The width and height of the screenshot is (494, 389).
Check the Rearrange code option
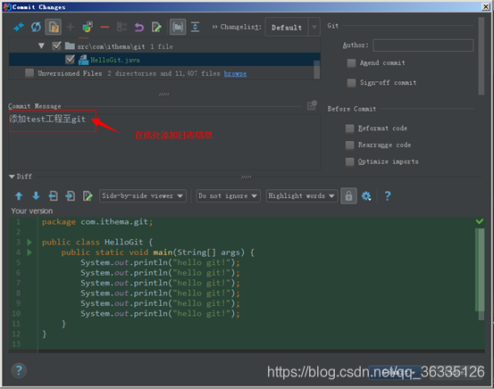pyautogui.click(x=349, y=145)
